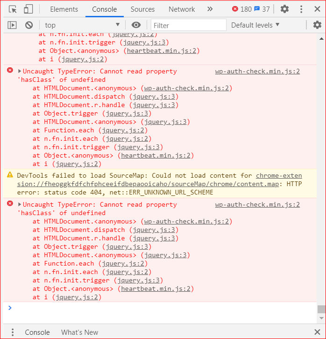
Task: Open the drawer three-dot menu
Action: [x=13, y=332]
